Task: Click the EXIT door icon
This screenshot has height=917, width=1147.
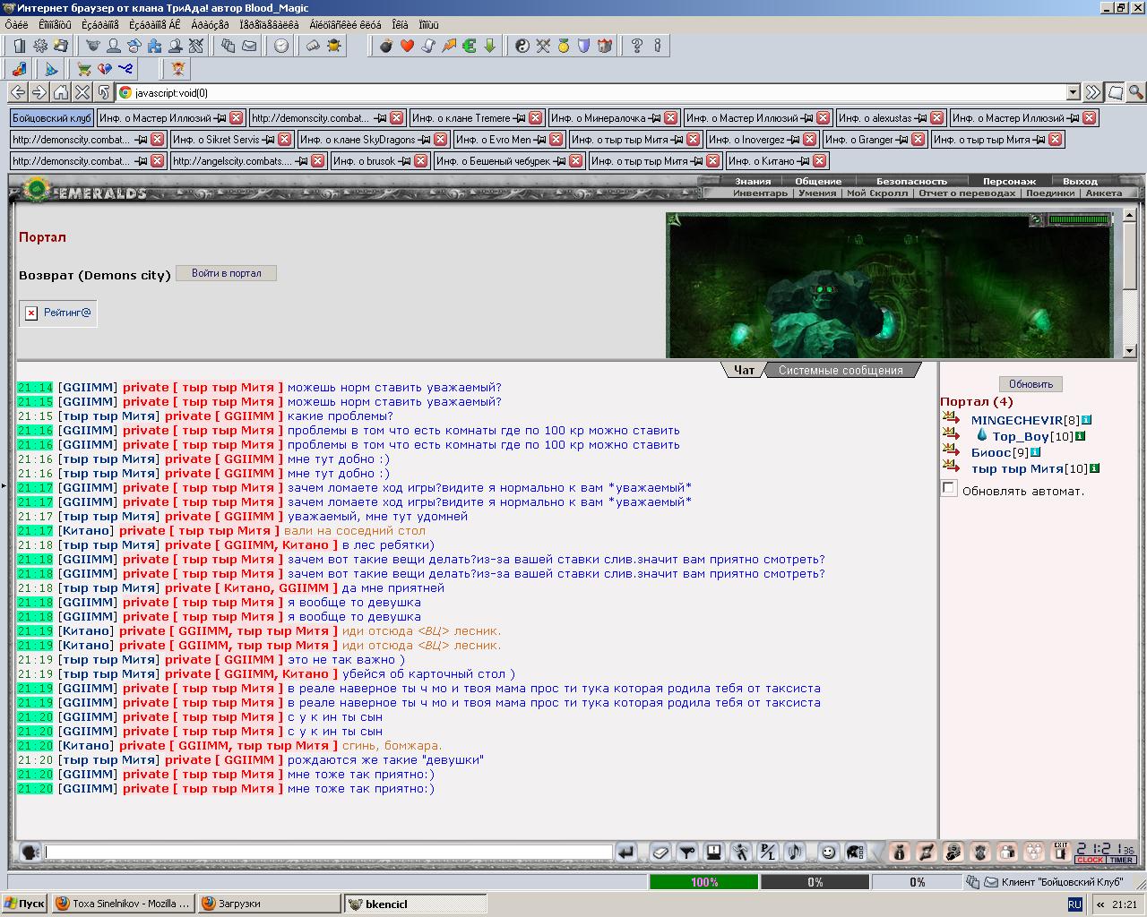Action: (1061, 852)
